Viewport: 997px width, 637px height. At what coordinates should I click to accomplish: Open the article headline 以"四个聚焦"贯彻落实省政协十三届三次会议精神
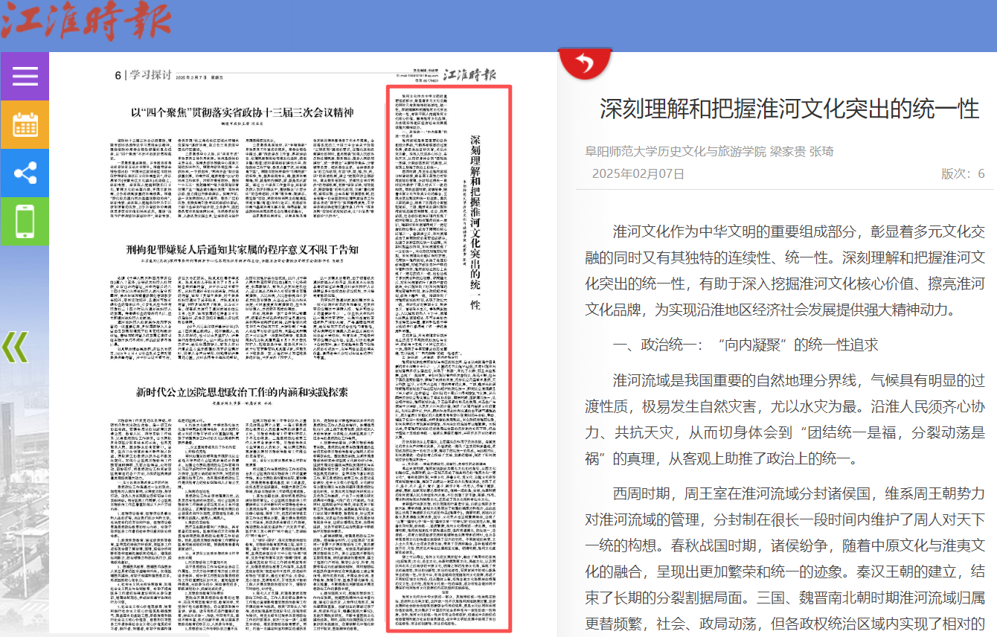click(x=242, y=112)
